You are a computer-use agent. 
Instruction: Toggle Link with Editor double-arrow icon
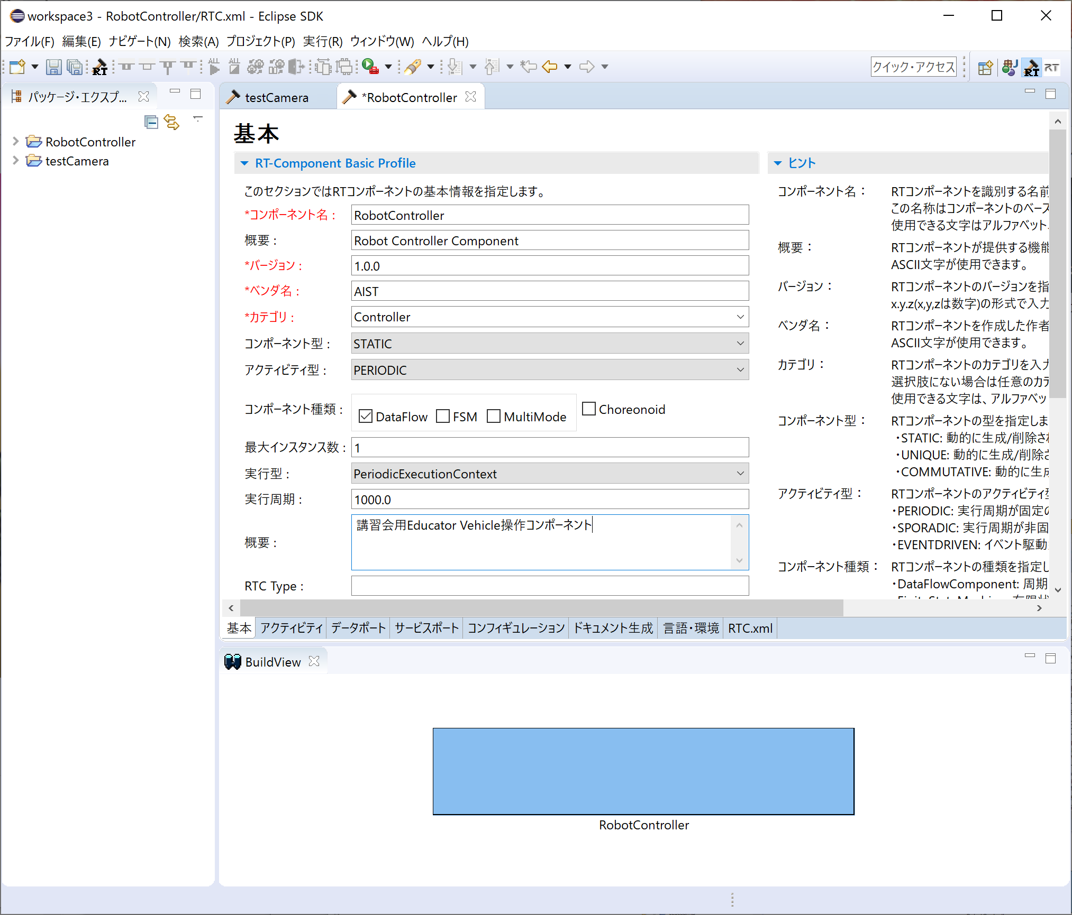click(171, 122)
